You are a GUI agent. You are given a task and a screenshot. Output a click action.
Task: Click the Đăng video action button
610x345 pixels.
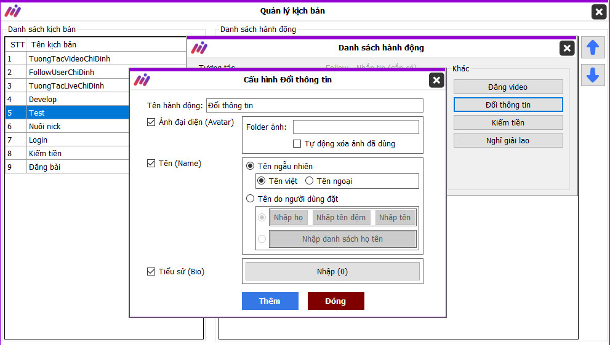(x=508, y=87)
